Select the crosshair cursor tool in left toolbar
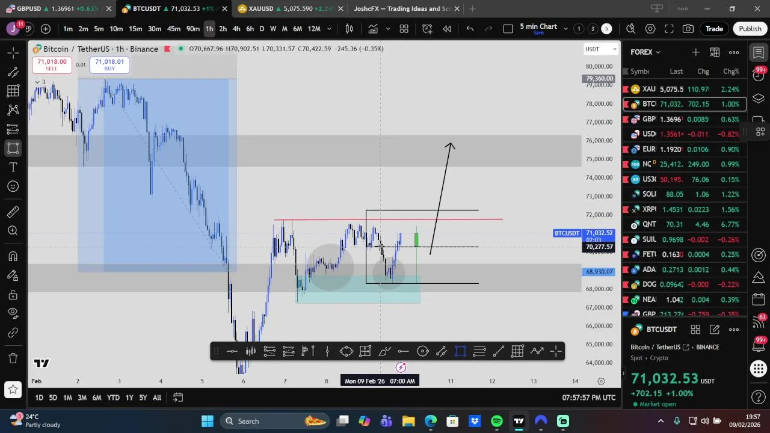Screen dimensions: 770x433 coord(13,54)
